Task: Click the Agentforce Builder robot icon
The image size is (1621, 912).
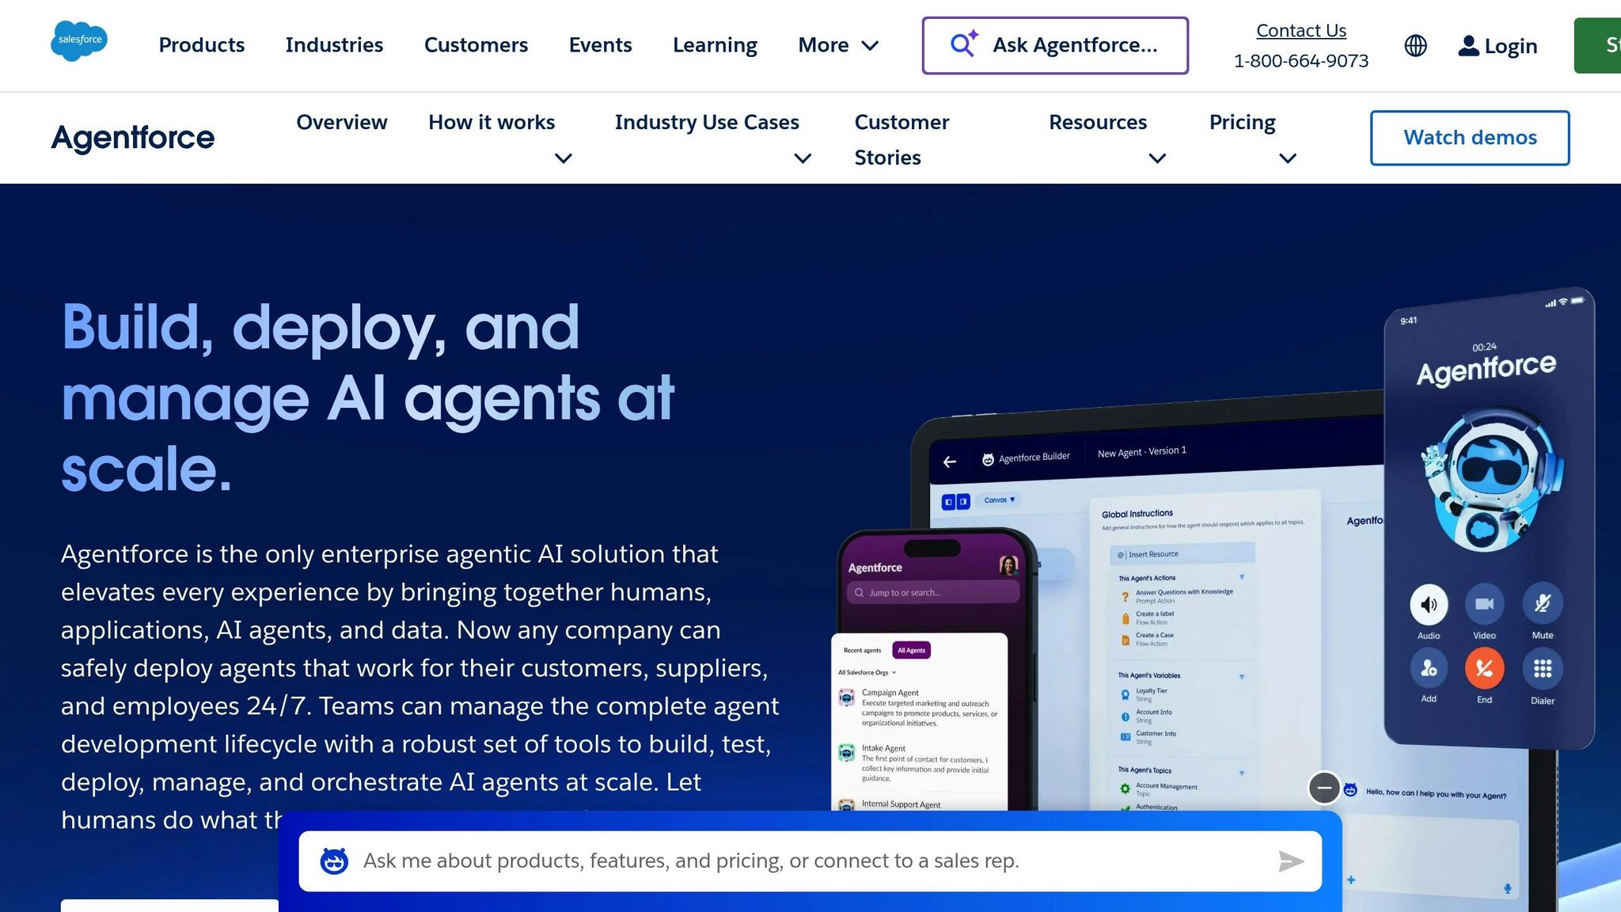Action: [988, 459]
